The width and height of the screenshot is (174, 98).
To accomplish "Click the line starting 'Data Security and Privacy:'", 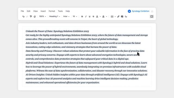I will tap(85, 51).
